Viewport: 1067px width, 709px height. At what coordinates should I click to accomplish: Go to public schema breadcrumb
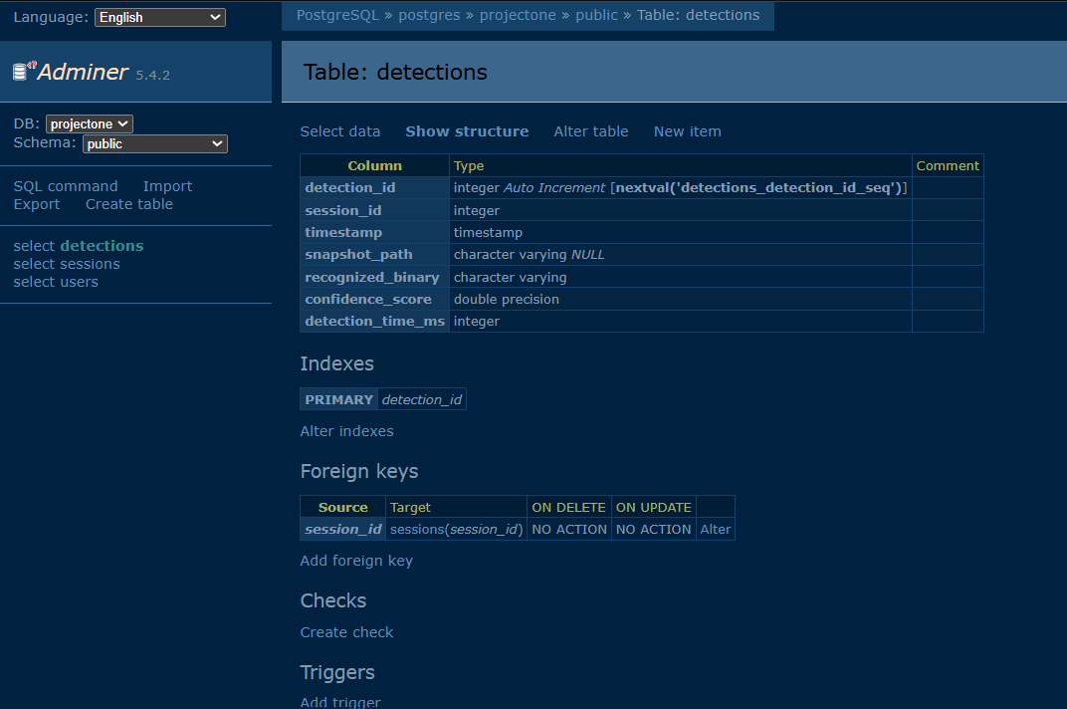(x=597, y=15)
